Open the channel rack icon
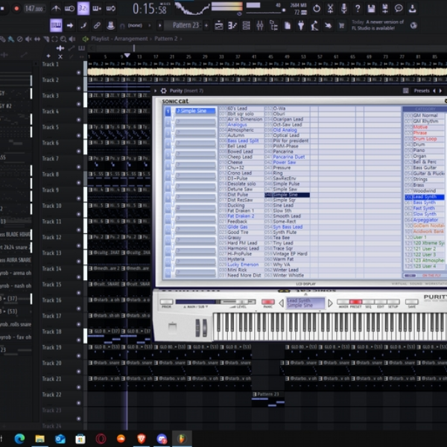Screen dimensions: 447x447 (246, 25)
